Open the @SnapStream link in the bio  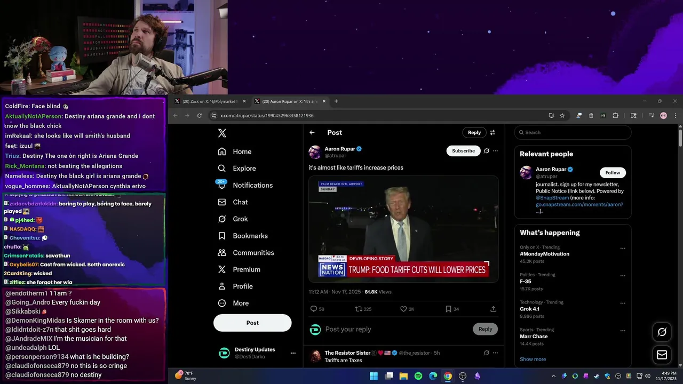tap(552, 198)
